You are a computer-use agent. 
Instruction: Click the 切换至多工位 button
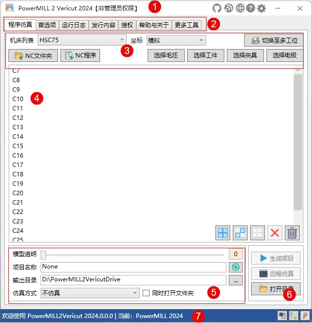(274, 40)
